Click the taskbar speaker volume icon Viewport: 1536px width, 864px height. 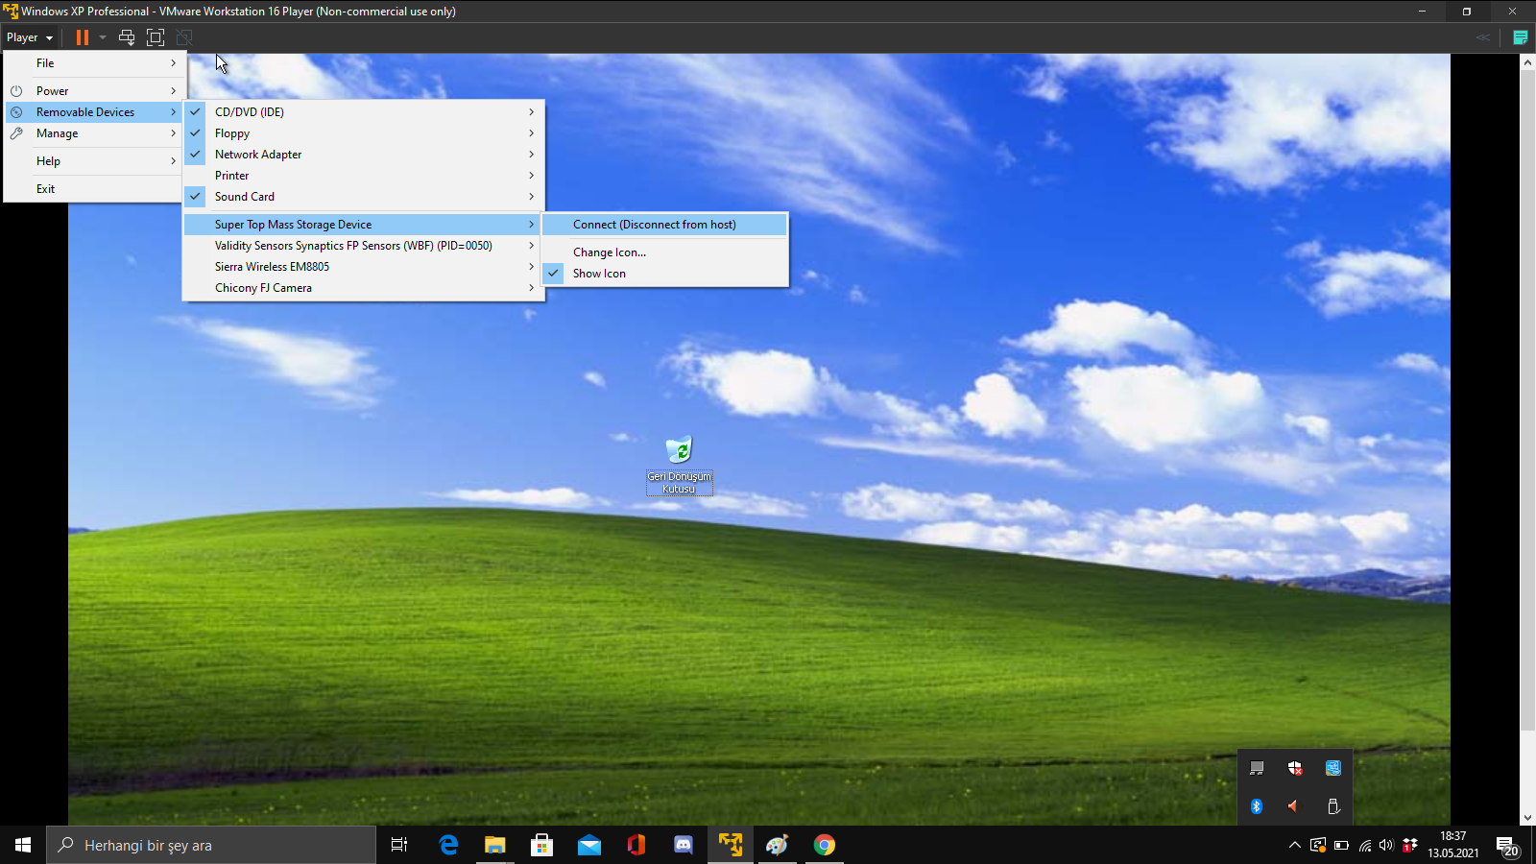1386,845
